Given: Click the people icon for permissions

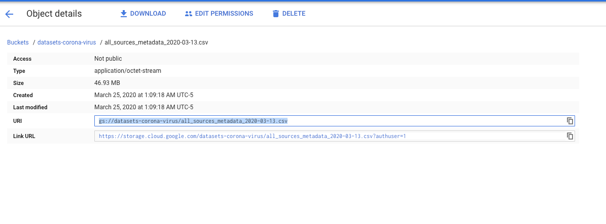Looking at the screenshot, I should tap(189, 14).
